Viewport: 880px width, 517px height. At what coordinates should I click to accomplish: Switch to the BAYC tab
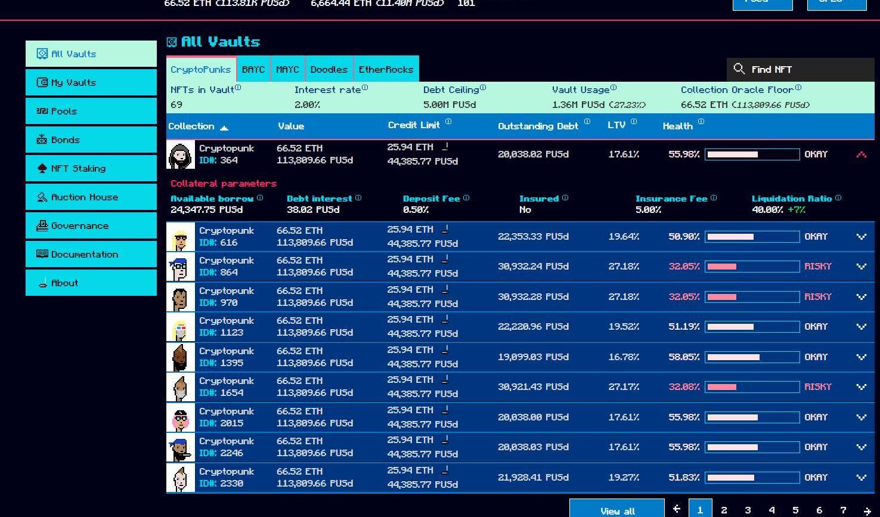(x=253, y=69)
